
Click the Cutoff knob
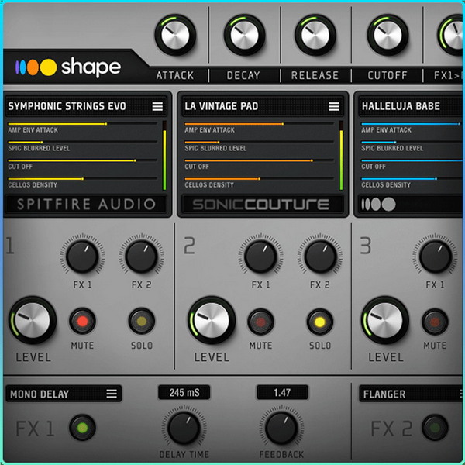point(388,35)
